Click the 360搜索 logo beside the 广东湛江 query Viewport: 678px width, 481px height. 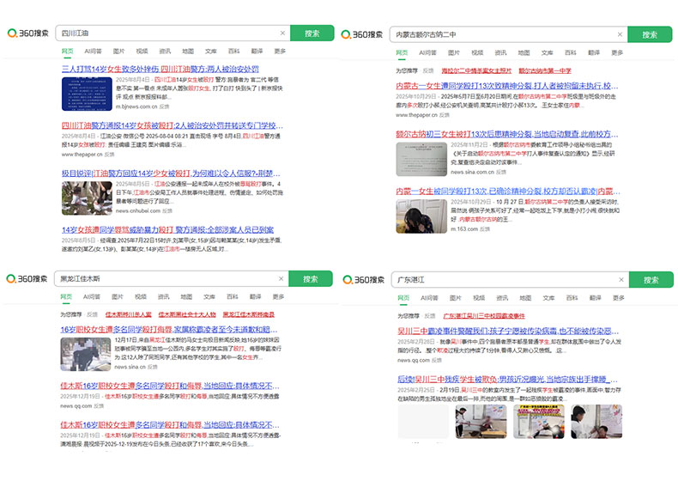[x=364, y=280]
